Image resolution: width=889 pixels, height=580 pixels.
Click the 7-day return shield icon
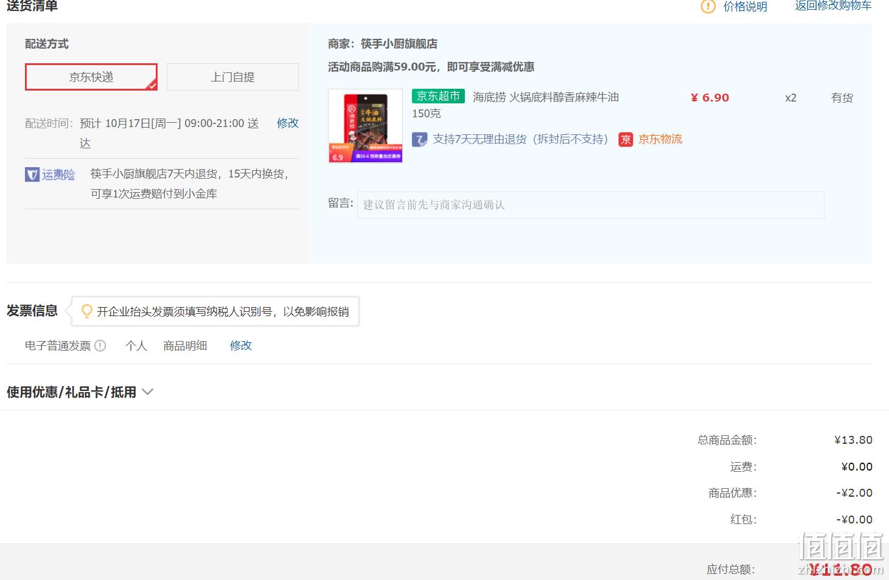419,140
